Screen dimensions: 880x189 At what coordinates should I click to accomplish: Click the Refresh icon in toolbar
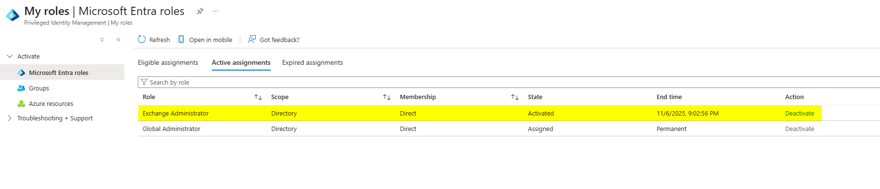(x=142, y=39)
